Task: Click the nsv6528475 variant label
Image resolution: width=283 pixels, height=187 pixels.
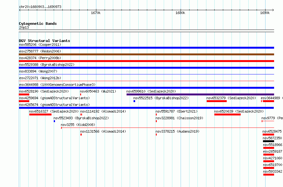Action: pos(272,131)
